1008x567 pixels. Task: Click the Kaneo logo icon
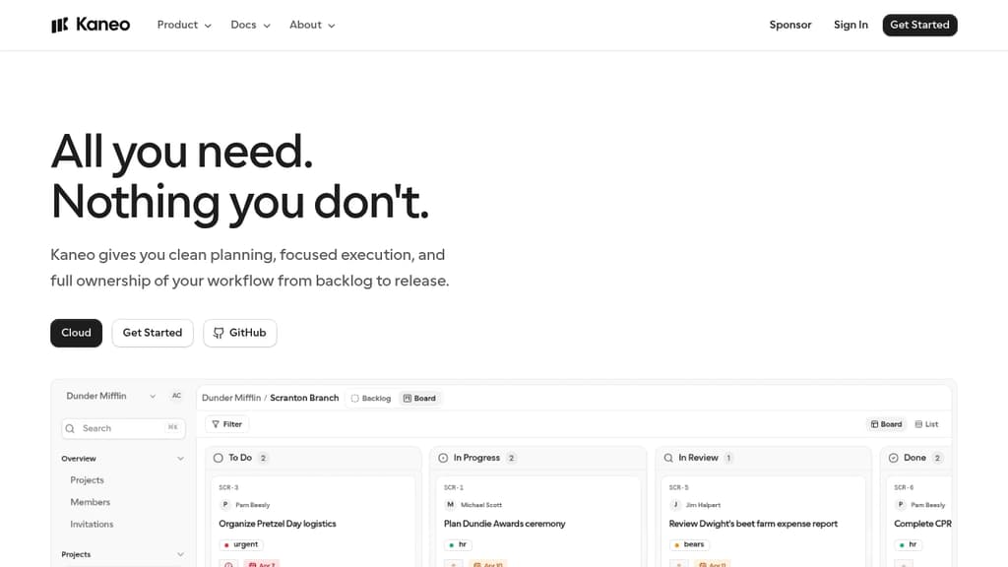pos(61,24)
